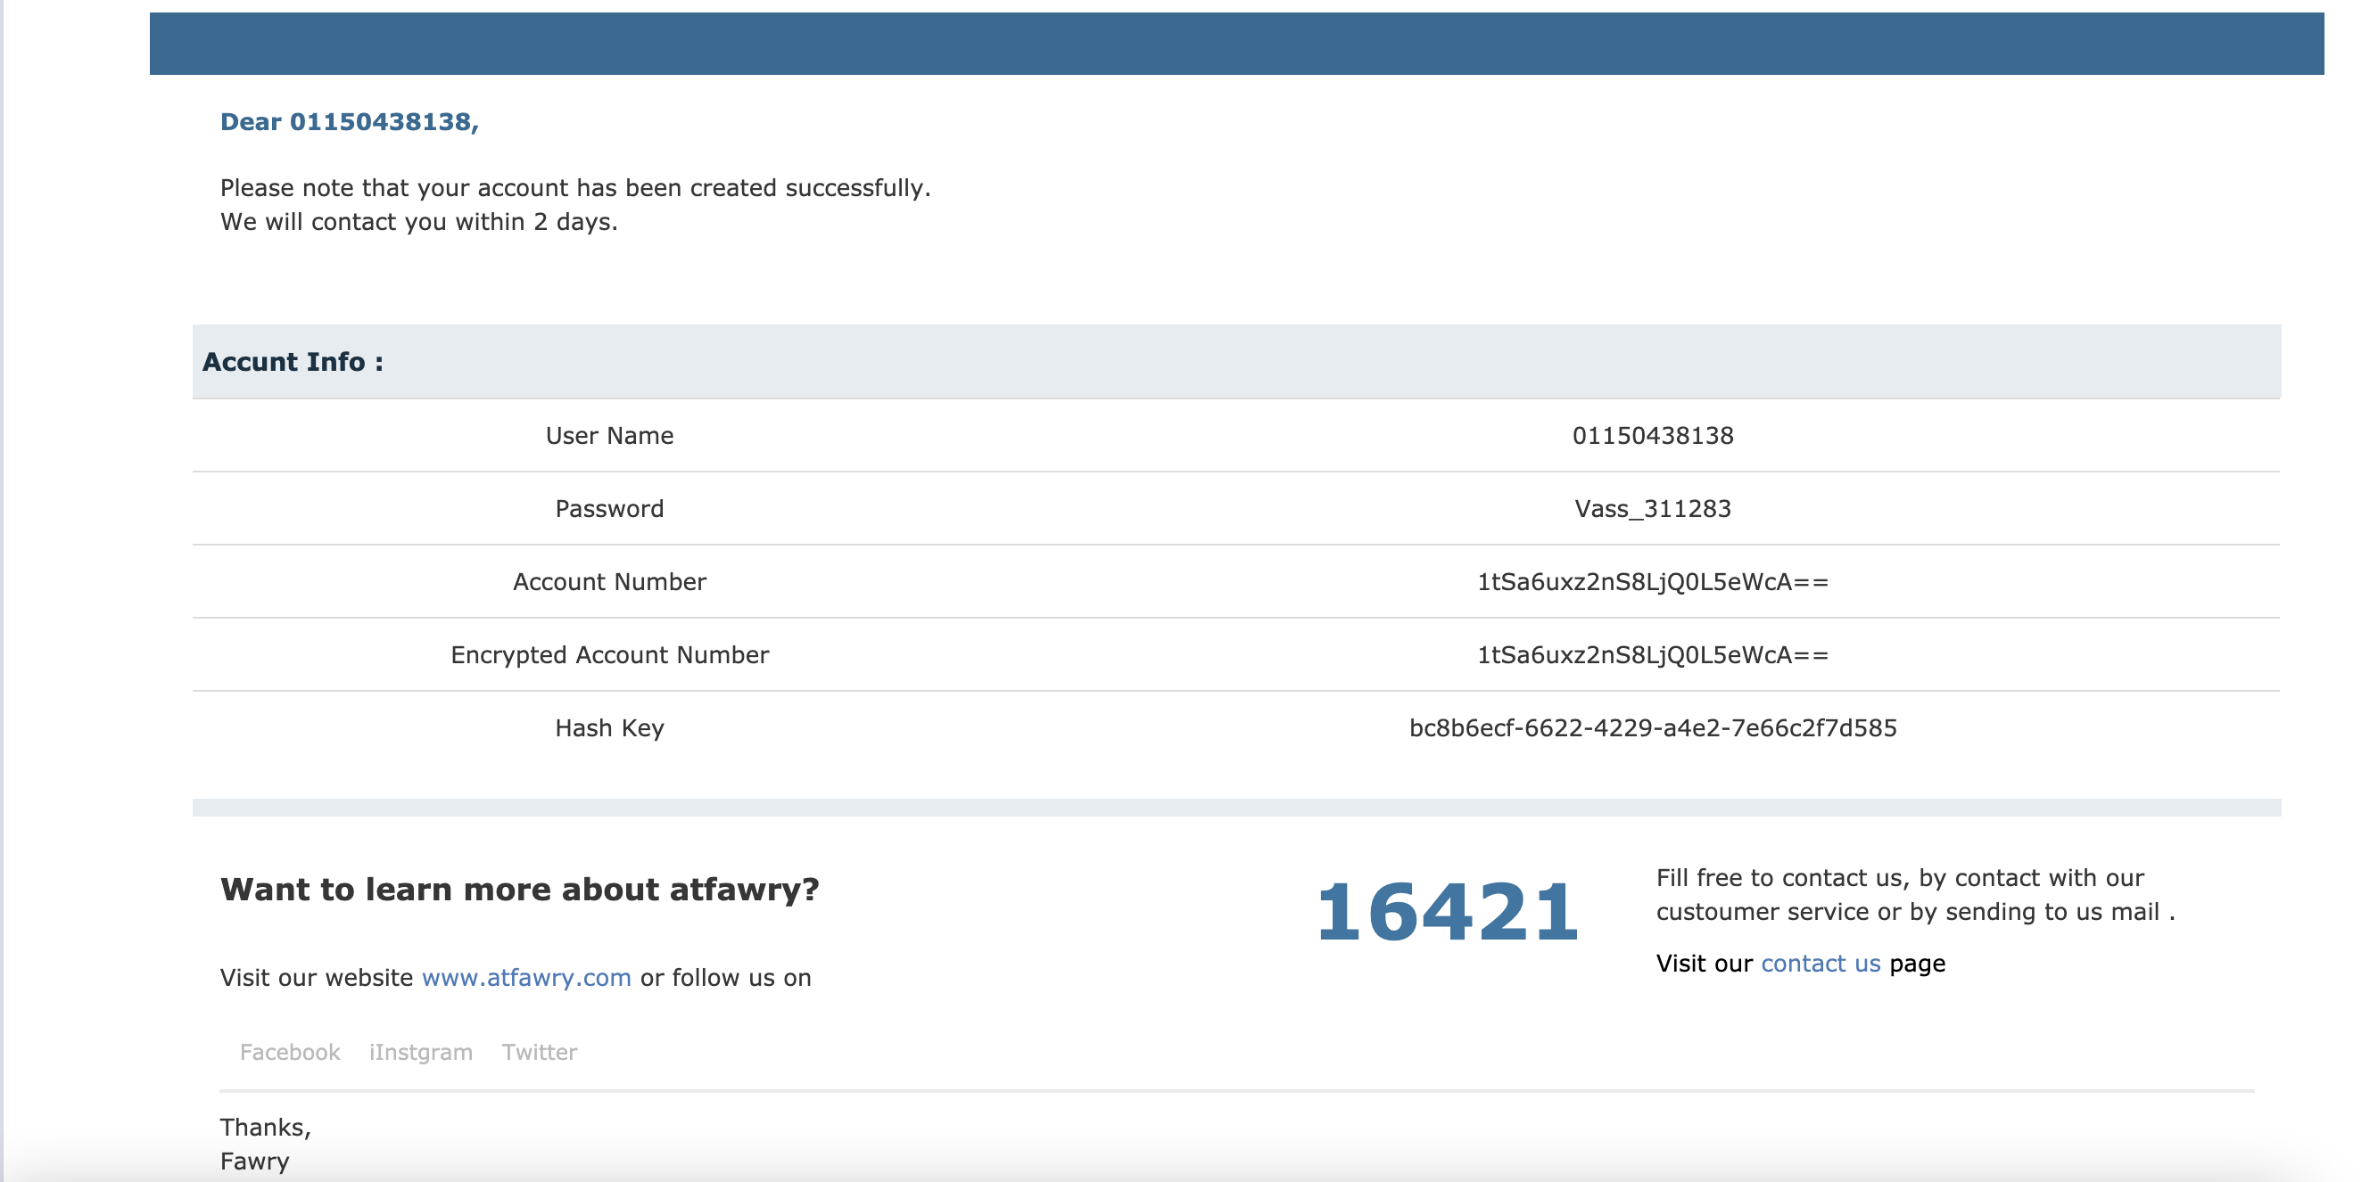This screenshot has width=2378, height=1182.
Task: Click the Encrypted Account Number row value
Action: coord(1653,654)
